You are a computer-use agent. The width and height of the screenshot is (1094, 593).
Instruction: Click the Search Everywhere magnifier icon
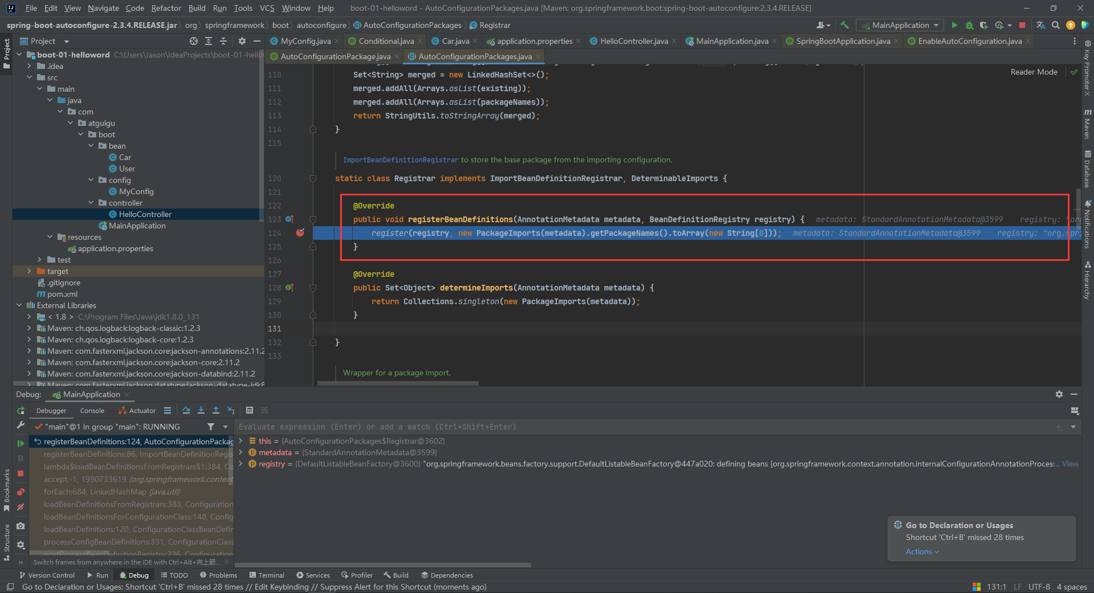(1055, 25)
